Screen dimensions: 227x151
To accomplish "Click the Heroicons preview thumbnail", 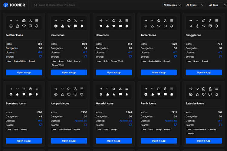I will click(x=114, y=23).
